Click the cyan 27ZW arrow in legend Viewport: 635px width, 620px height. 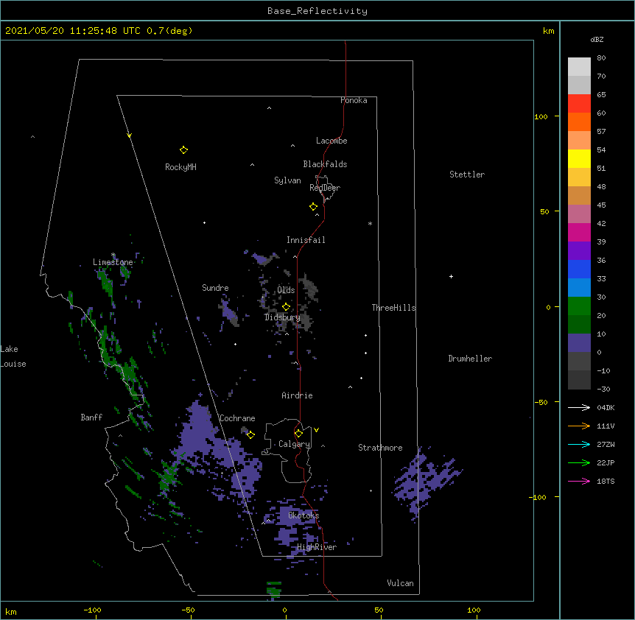pyautogui.click(x=579, y=444)
